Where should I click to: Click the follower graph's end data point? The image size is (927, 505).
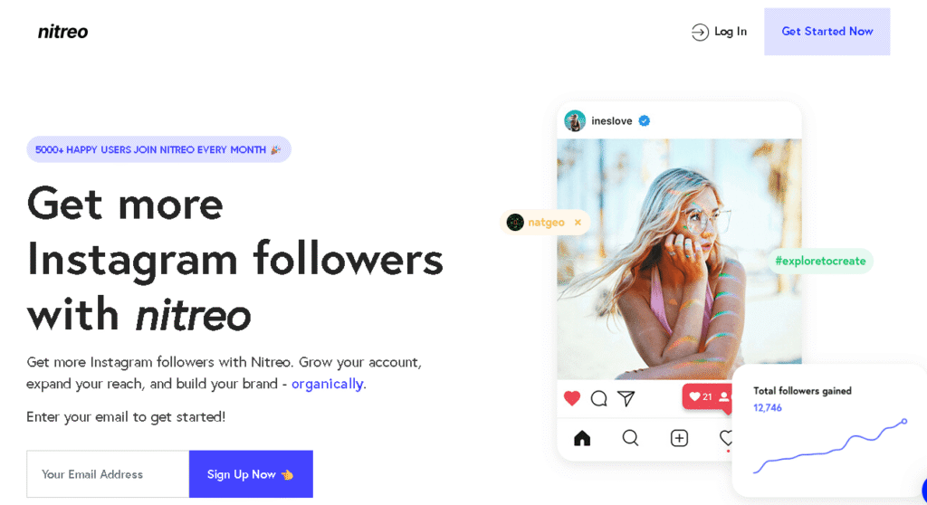point(904,422)
